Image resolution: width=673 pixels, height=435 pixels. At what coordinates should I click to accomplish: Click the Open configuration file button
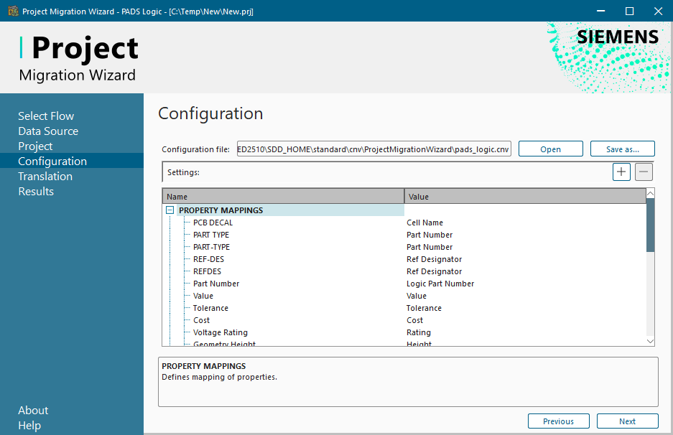pyautogui.click(x=550, y=149)
